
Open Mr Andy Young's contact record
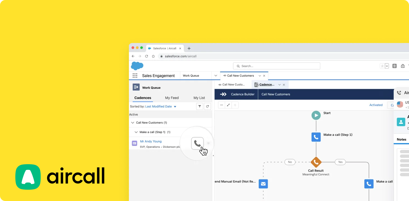pos(151,141)
